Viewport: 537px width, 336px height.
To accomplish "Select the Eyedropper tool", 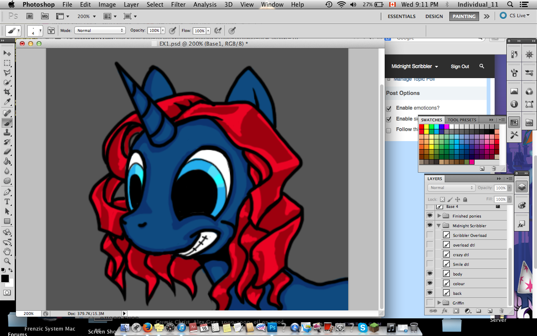I will pos(7,102).
